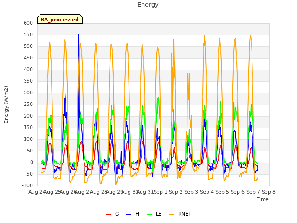
Task: Click the 250 y-axis tick value
Action: [28, 104]
